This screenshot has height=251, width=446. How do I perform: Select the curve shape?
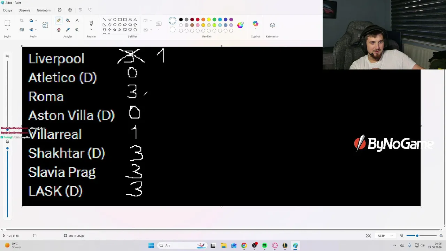pyautogui.click(x=109, y=20)
